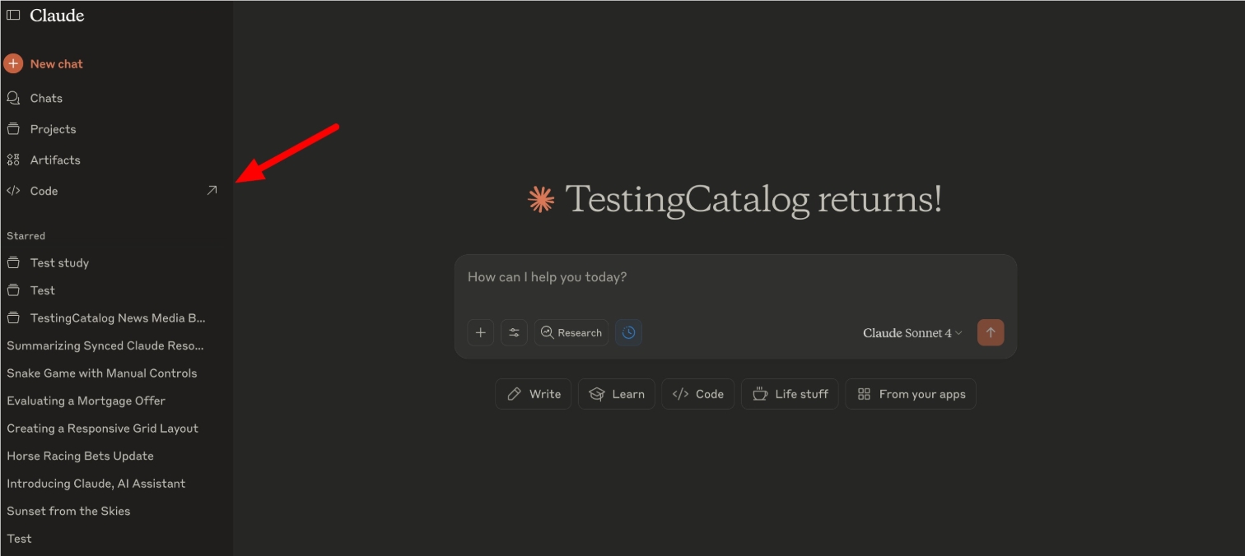Open Artifacts from the sidebar

pos(55,160)
